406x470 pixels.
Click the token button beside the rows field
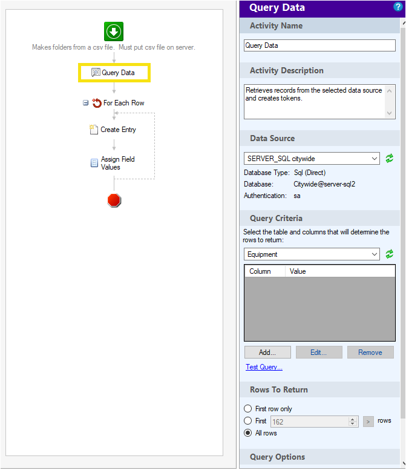tap(368, 422)
